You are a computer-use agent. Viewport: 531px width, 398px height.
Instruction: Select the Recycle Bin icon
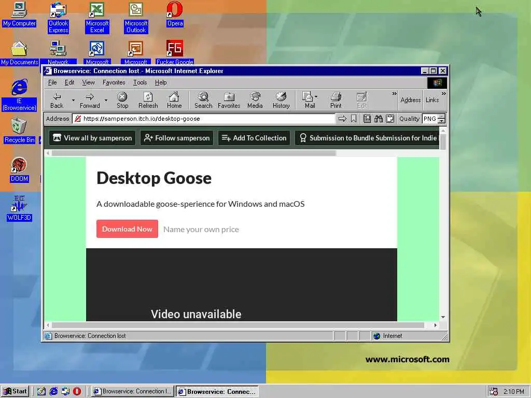pyautogui.click(x=19, y=131)
